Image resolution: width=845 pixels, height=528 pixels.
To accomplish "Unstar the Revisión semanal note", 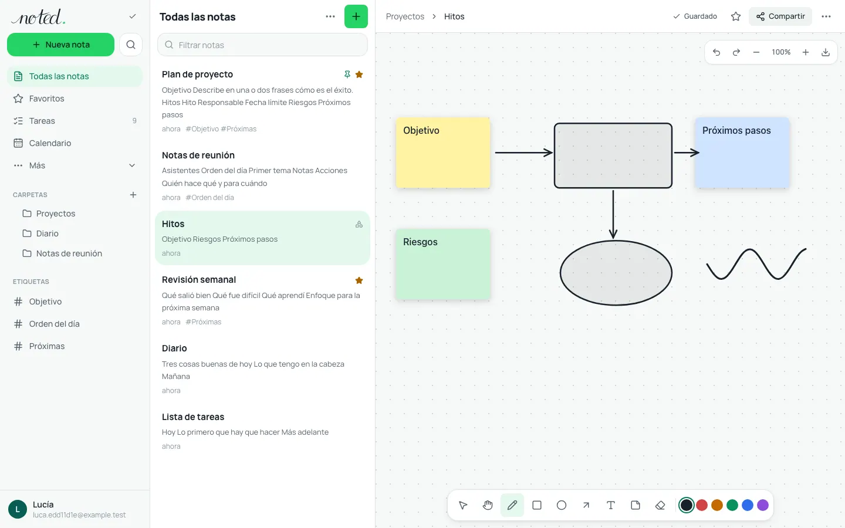I will [x=359, y=280].
